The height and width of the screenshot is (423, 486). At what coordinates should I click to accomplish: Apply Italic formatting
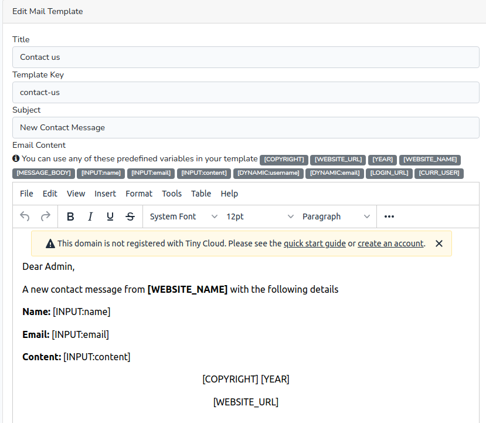pyautogui.click(x=90, y=216)
